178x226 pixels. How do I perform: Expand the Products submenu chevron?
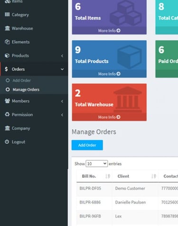[62, 56]
